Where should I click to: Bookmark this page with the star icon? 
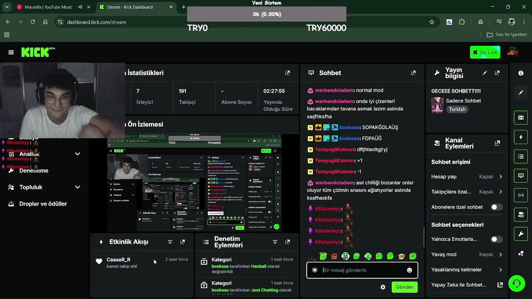tap(432, 22)
